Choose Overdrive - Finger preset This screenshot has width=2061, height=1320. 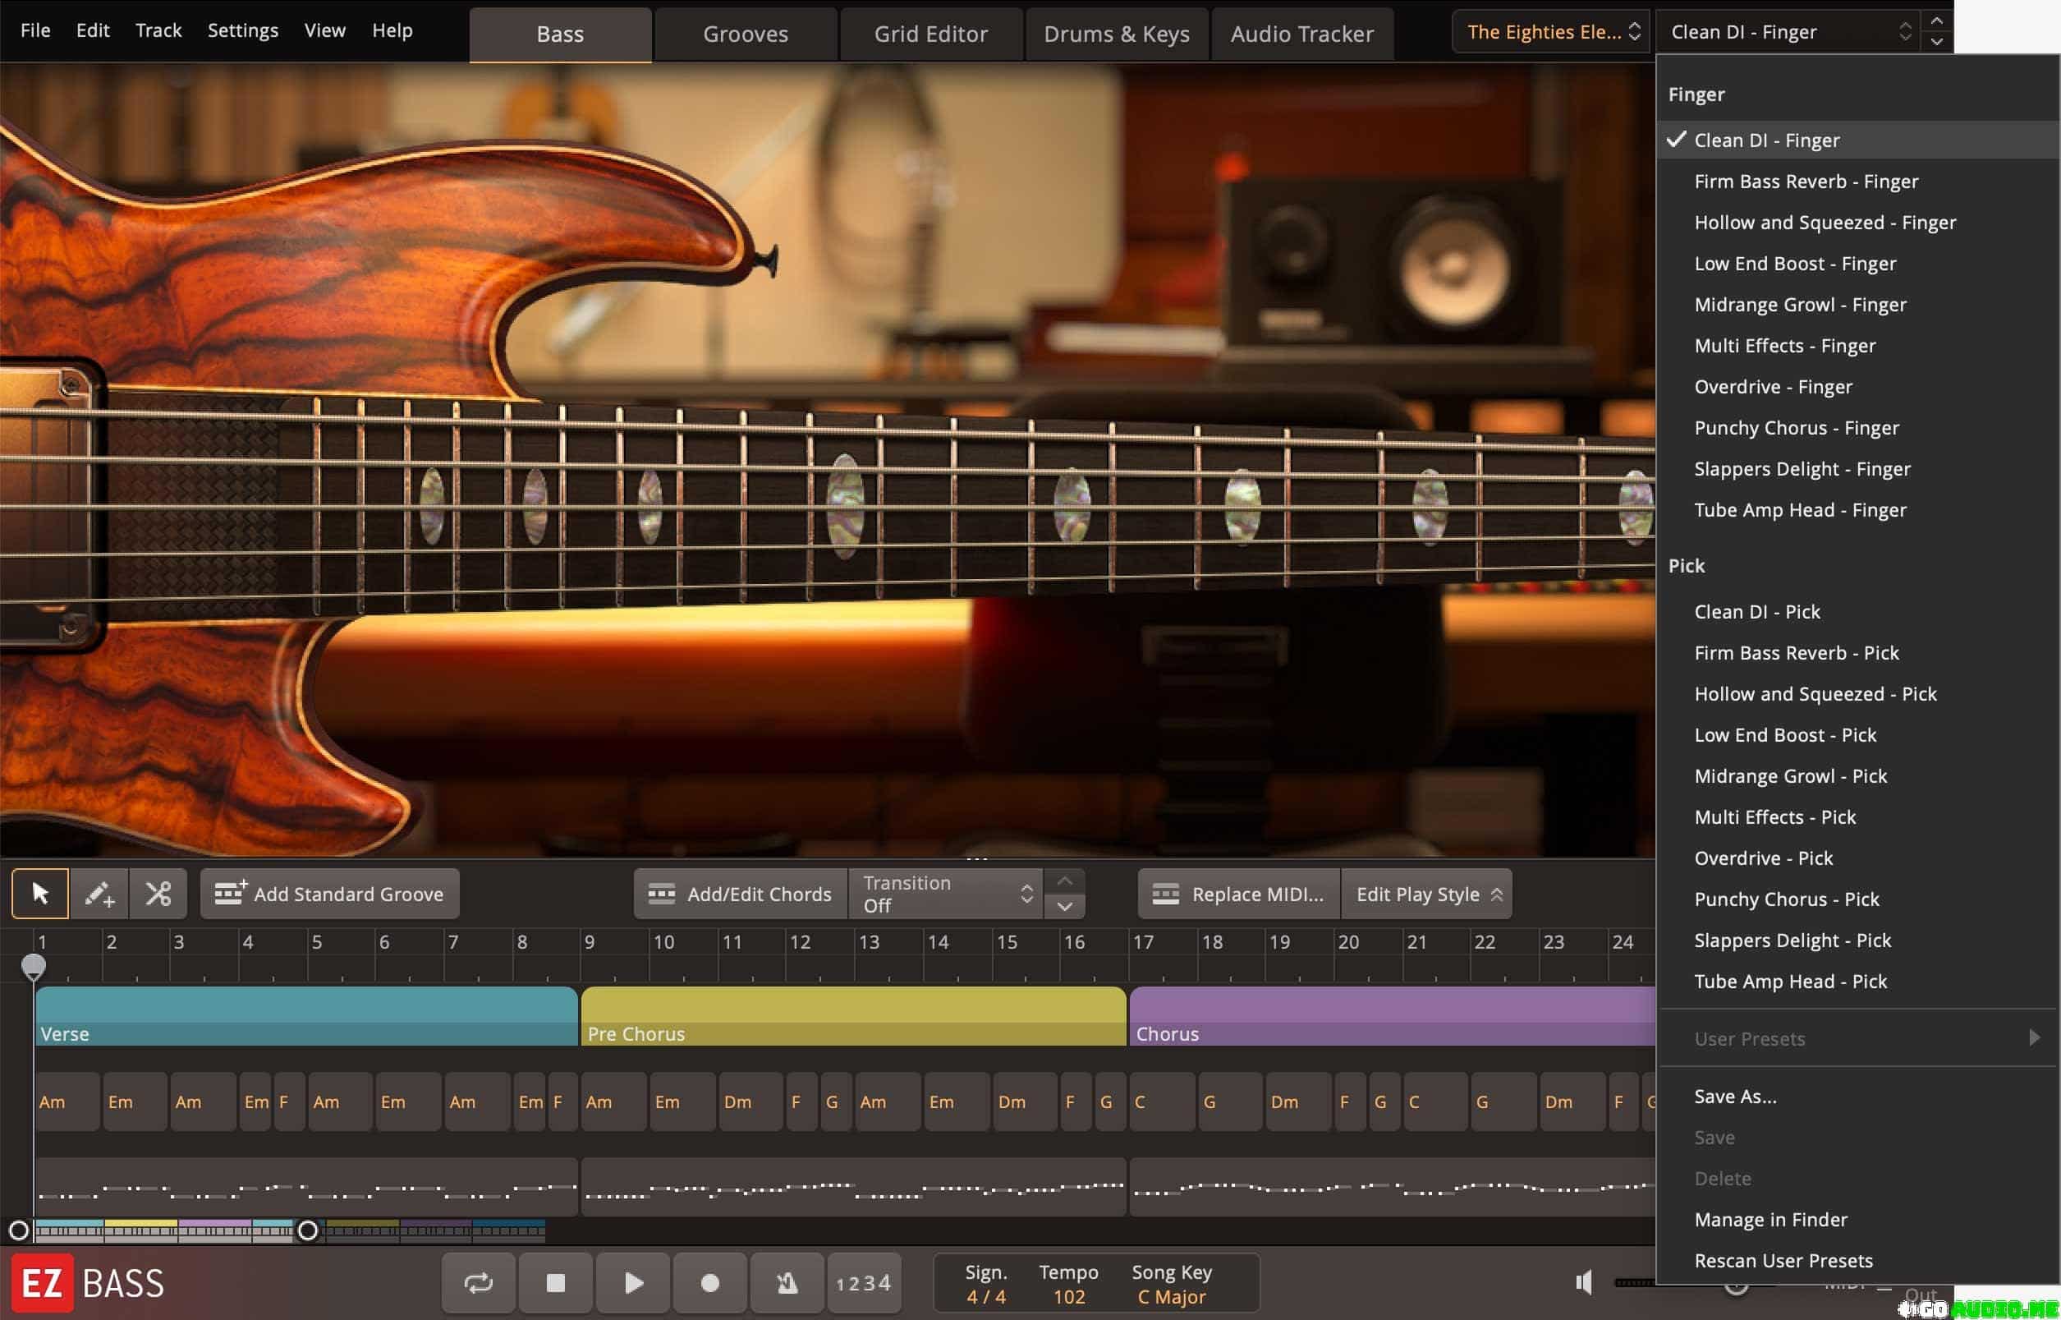point(1857,387)
